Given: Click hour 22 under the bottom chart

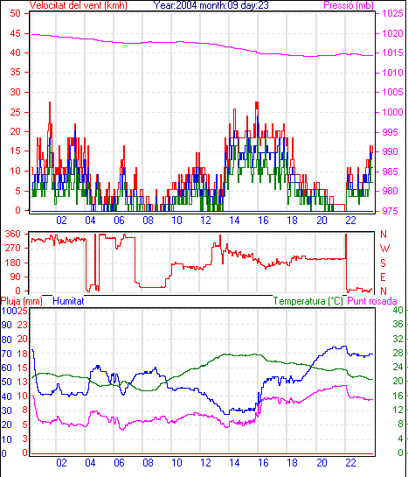Looking at the screenshot, I should tap(350, 463).
